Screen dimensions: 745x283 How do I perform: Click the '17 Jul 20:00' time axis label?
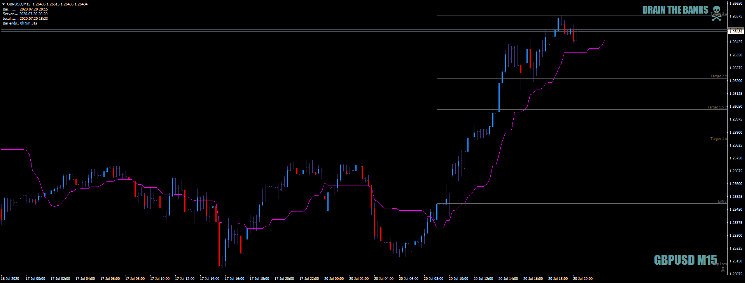[x=284, y=279]
